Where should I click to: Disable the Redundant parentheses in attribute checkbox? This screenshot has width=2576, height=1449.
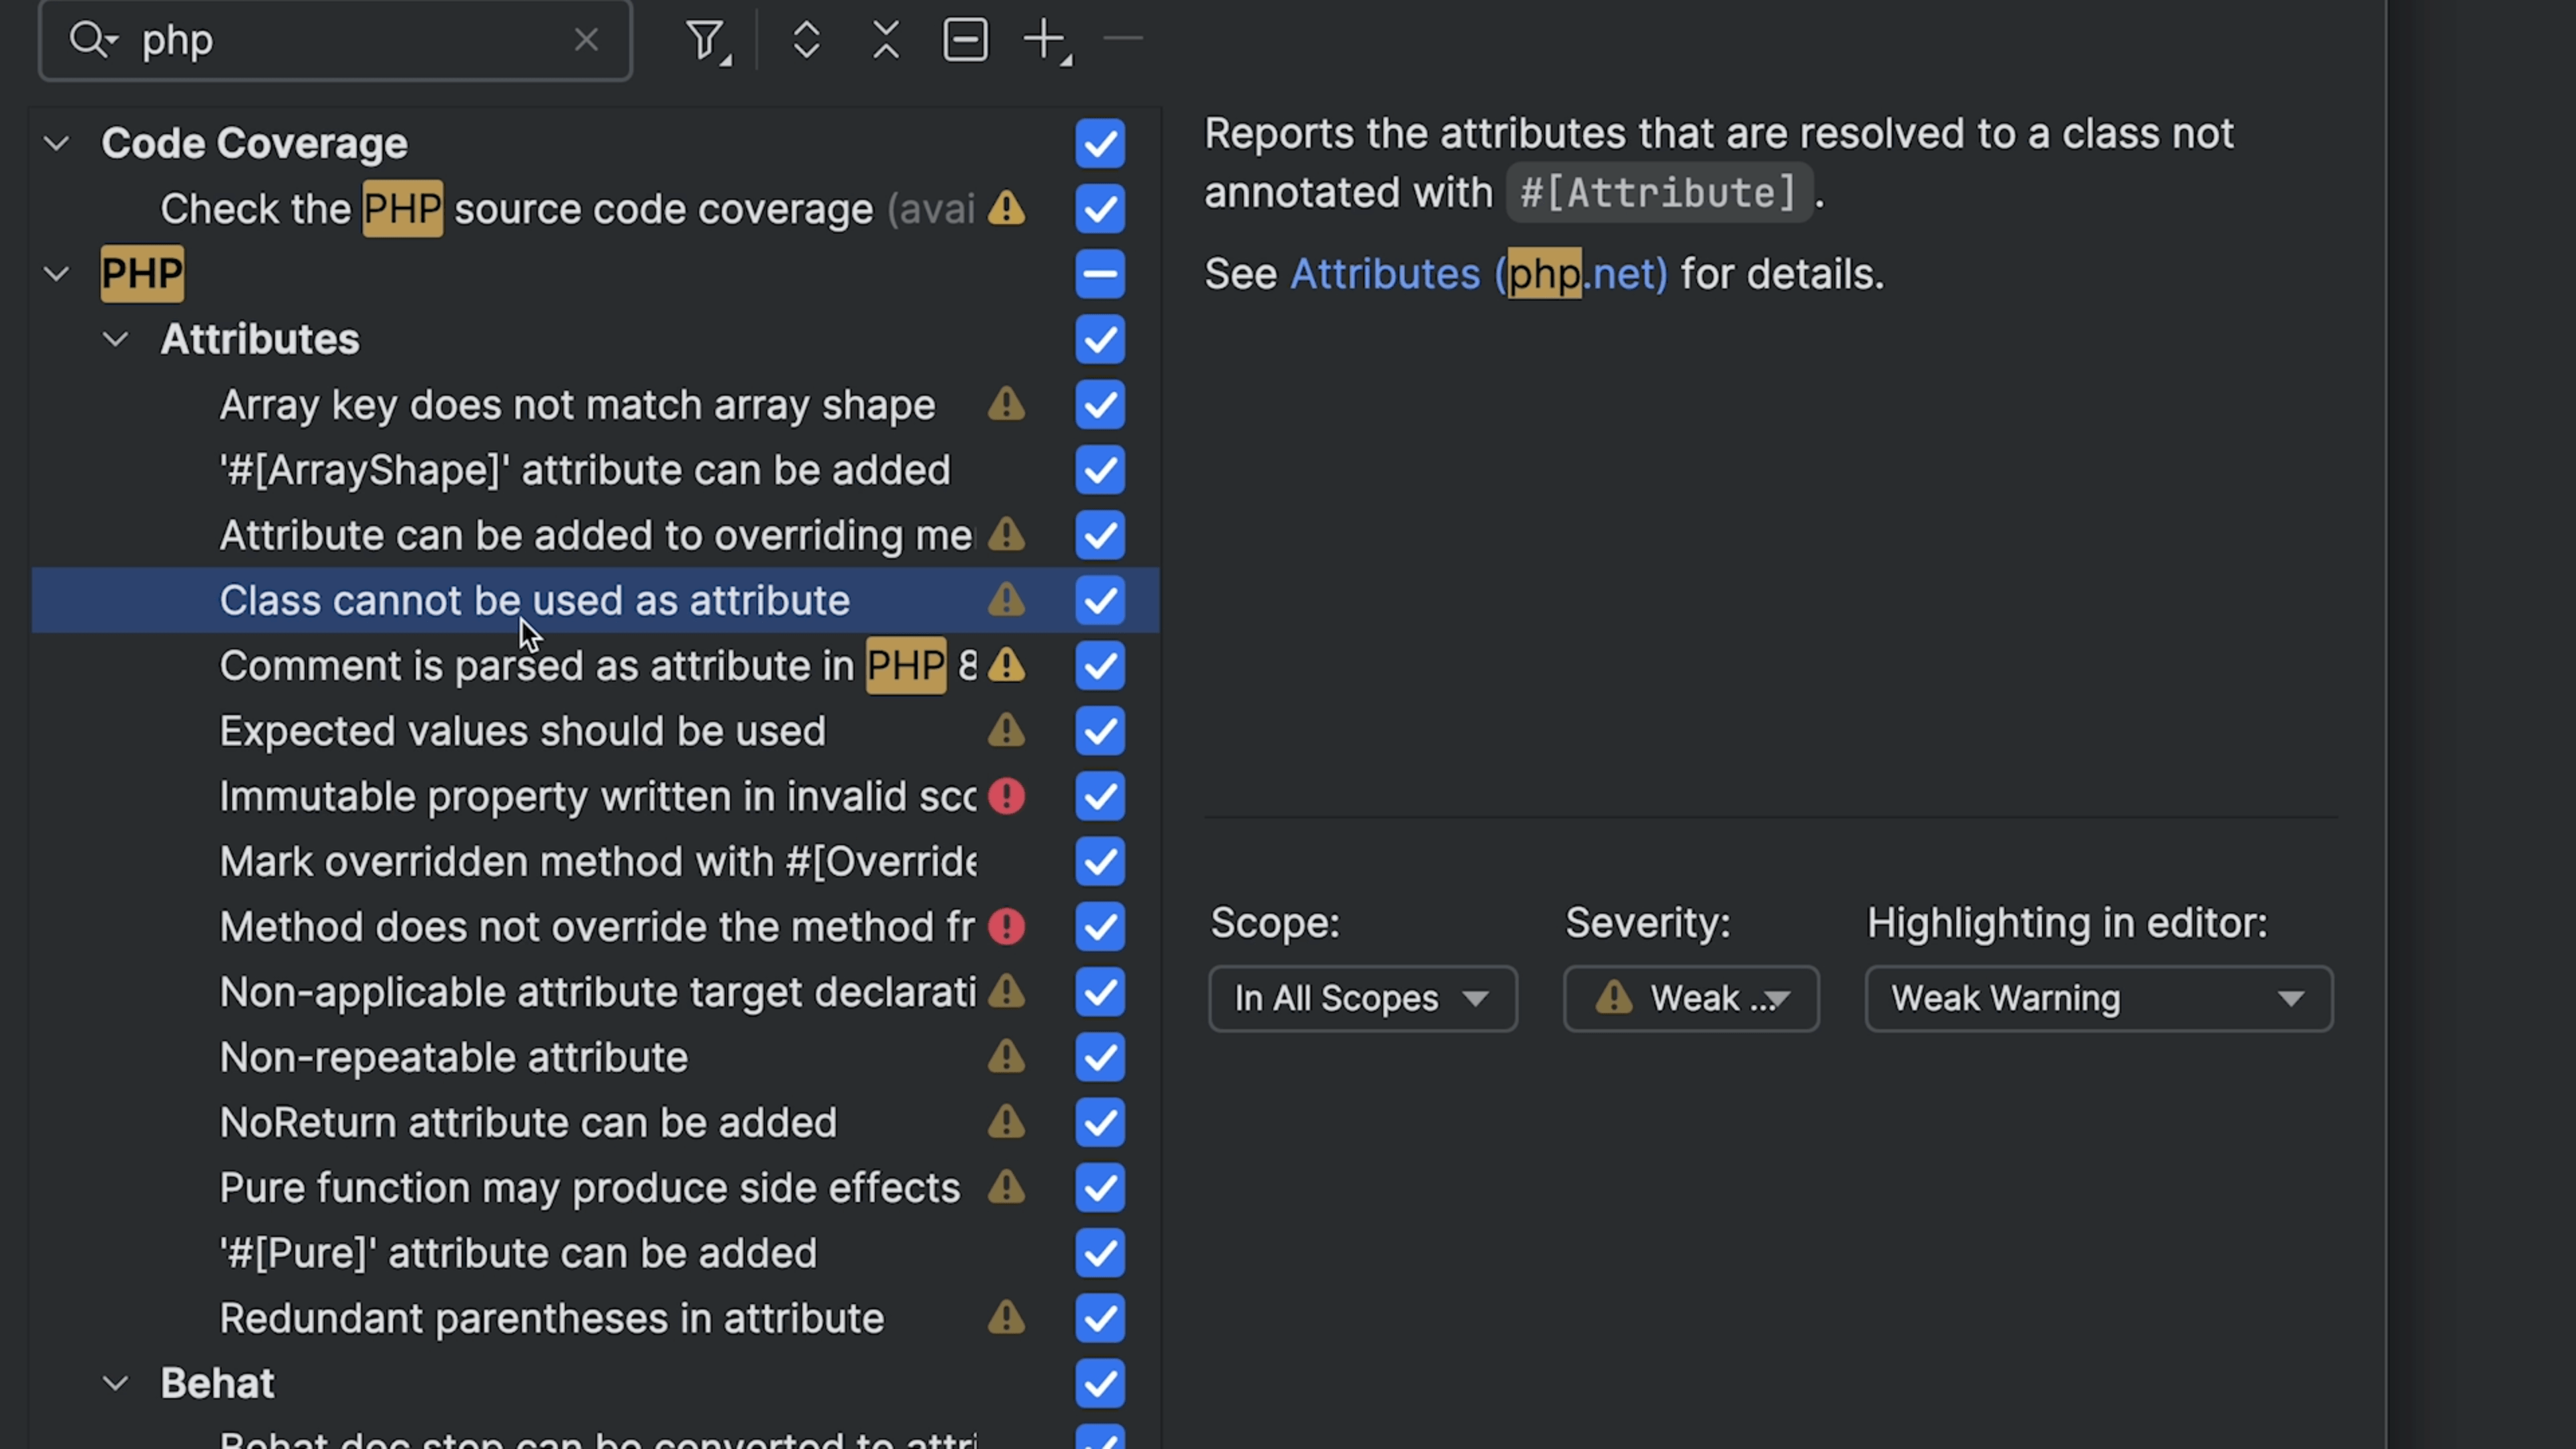[1100, 1318]
